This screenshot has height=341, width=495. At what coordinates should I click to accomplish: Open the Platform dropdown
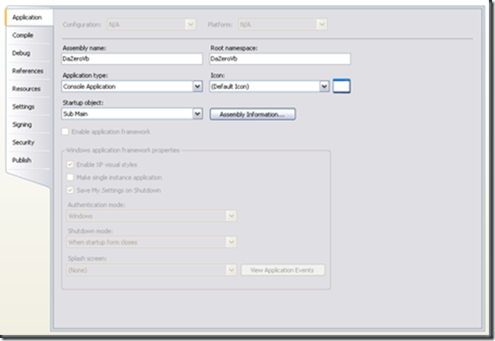pos(322,24)
